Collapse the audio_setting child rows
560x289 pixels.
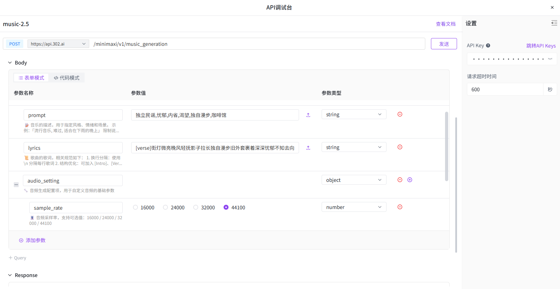point(16,185)
